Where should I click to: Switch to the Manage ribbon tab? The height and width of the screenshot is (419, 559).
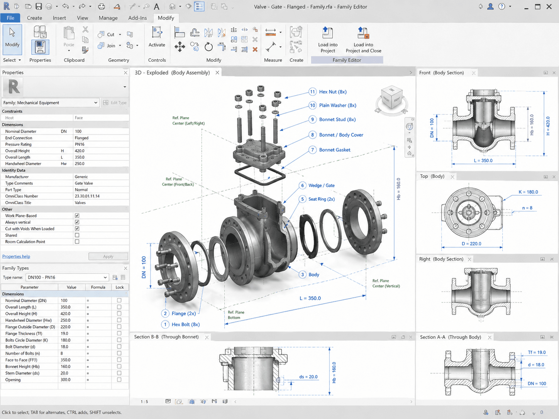pos(108,18)
